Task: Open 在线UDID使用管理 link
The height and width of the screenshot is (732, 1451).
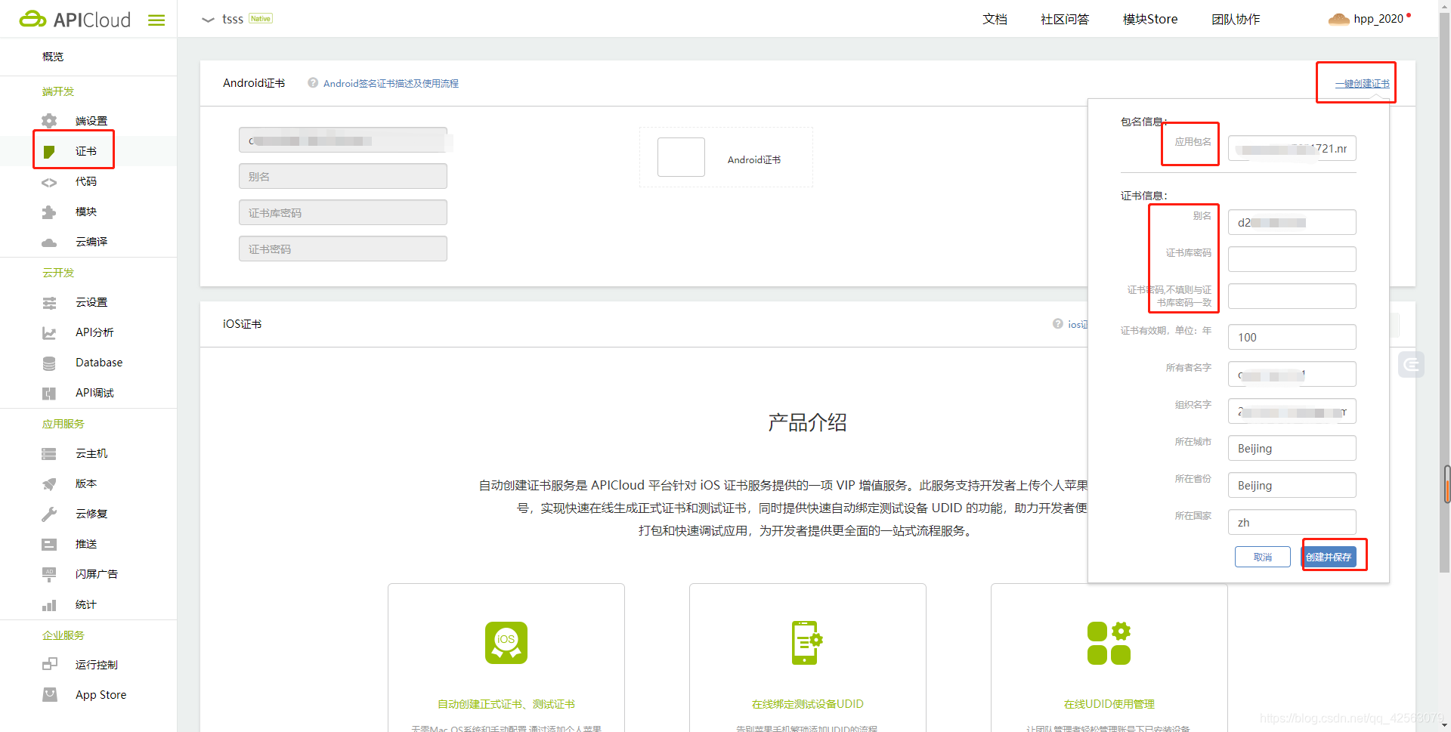Action: click(x=1109, y=704)
